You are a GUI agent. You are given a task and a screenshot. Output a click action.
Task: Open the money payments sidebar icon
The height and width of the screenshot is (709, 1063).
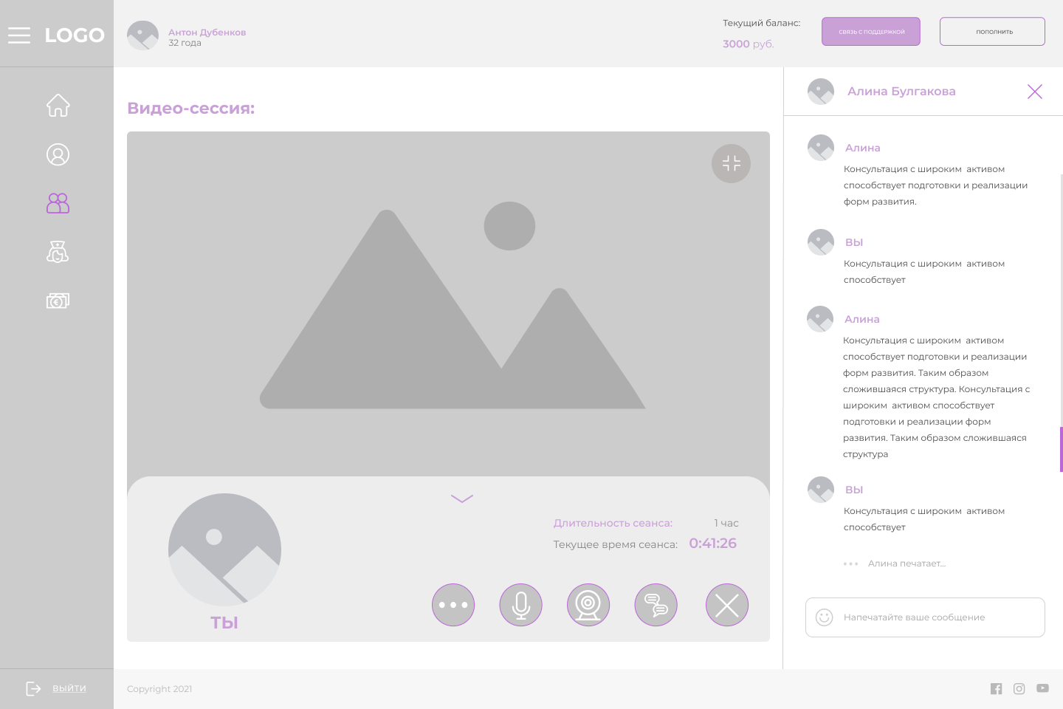pyautogui.click(x=58, y=301)
